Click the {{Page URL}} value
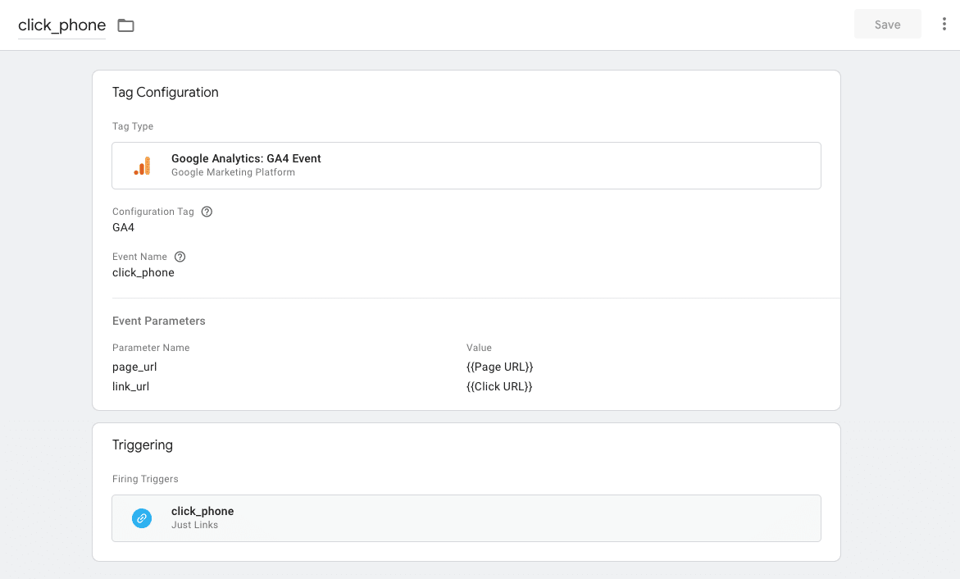The height and width of the screenshot is (579, 960). [x=499, y=367]
